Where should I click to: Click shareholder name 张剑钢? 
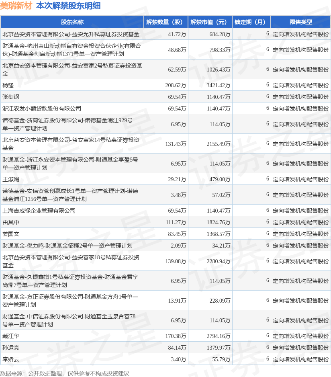click(x=10, y=97)
